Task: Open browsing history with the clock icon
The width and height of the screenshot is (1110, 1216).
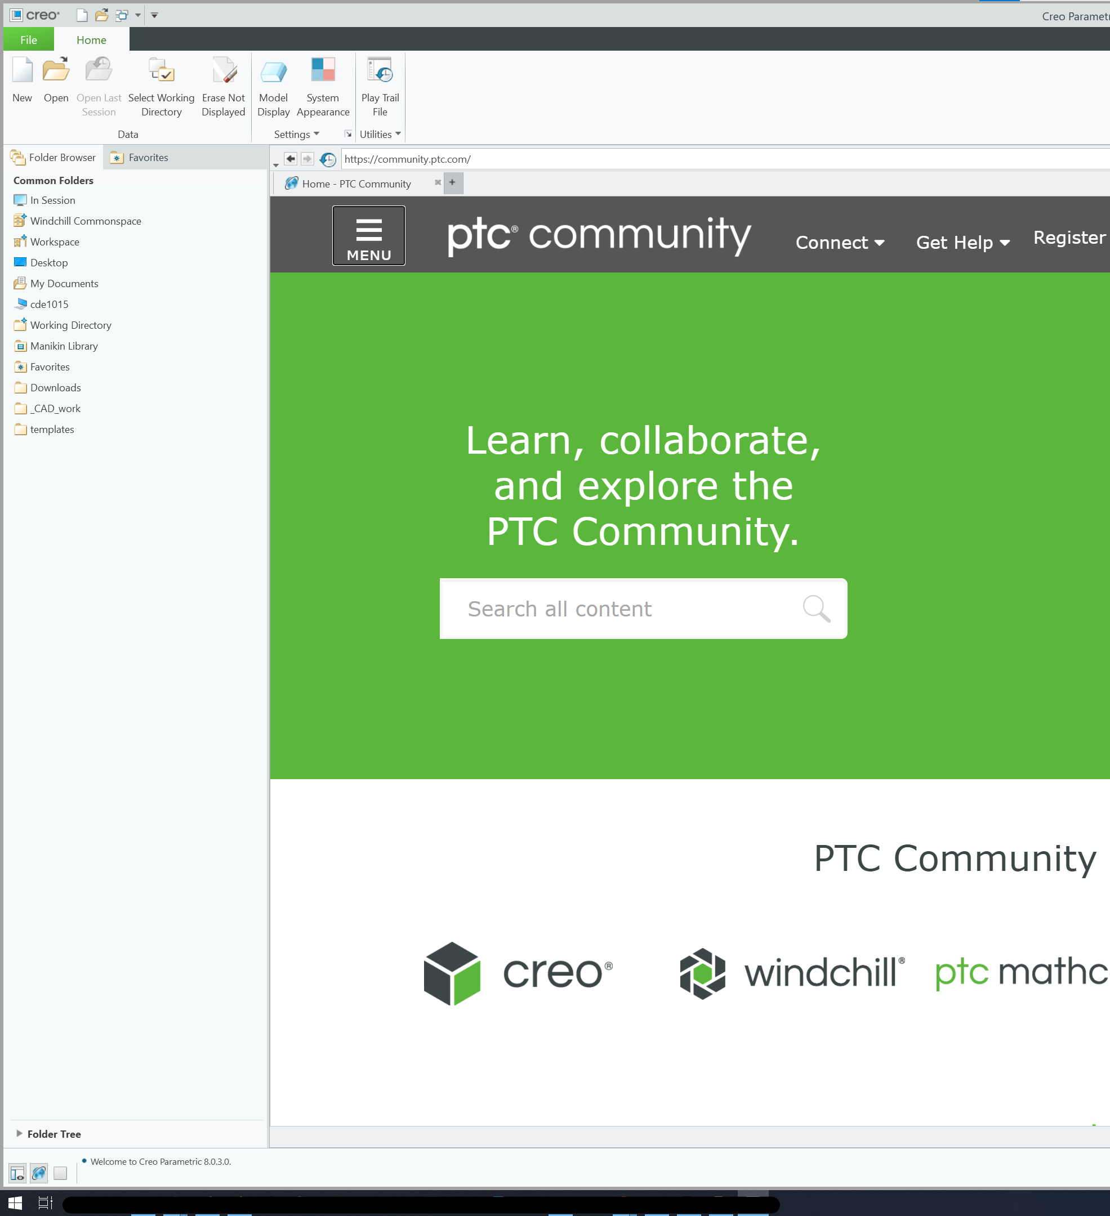Action: tap(327, 159)
